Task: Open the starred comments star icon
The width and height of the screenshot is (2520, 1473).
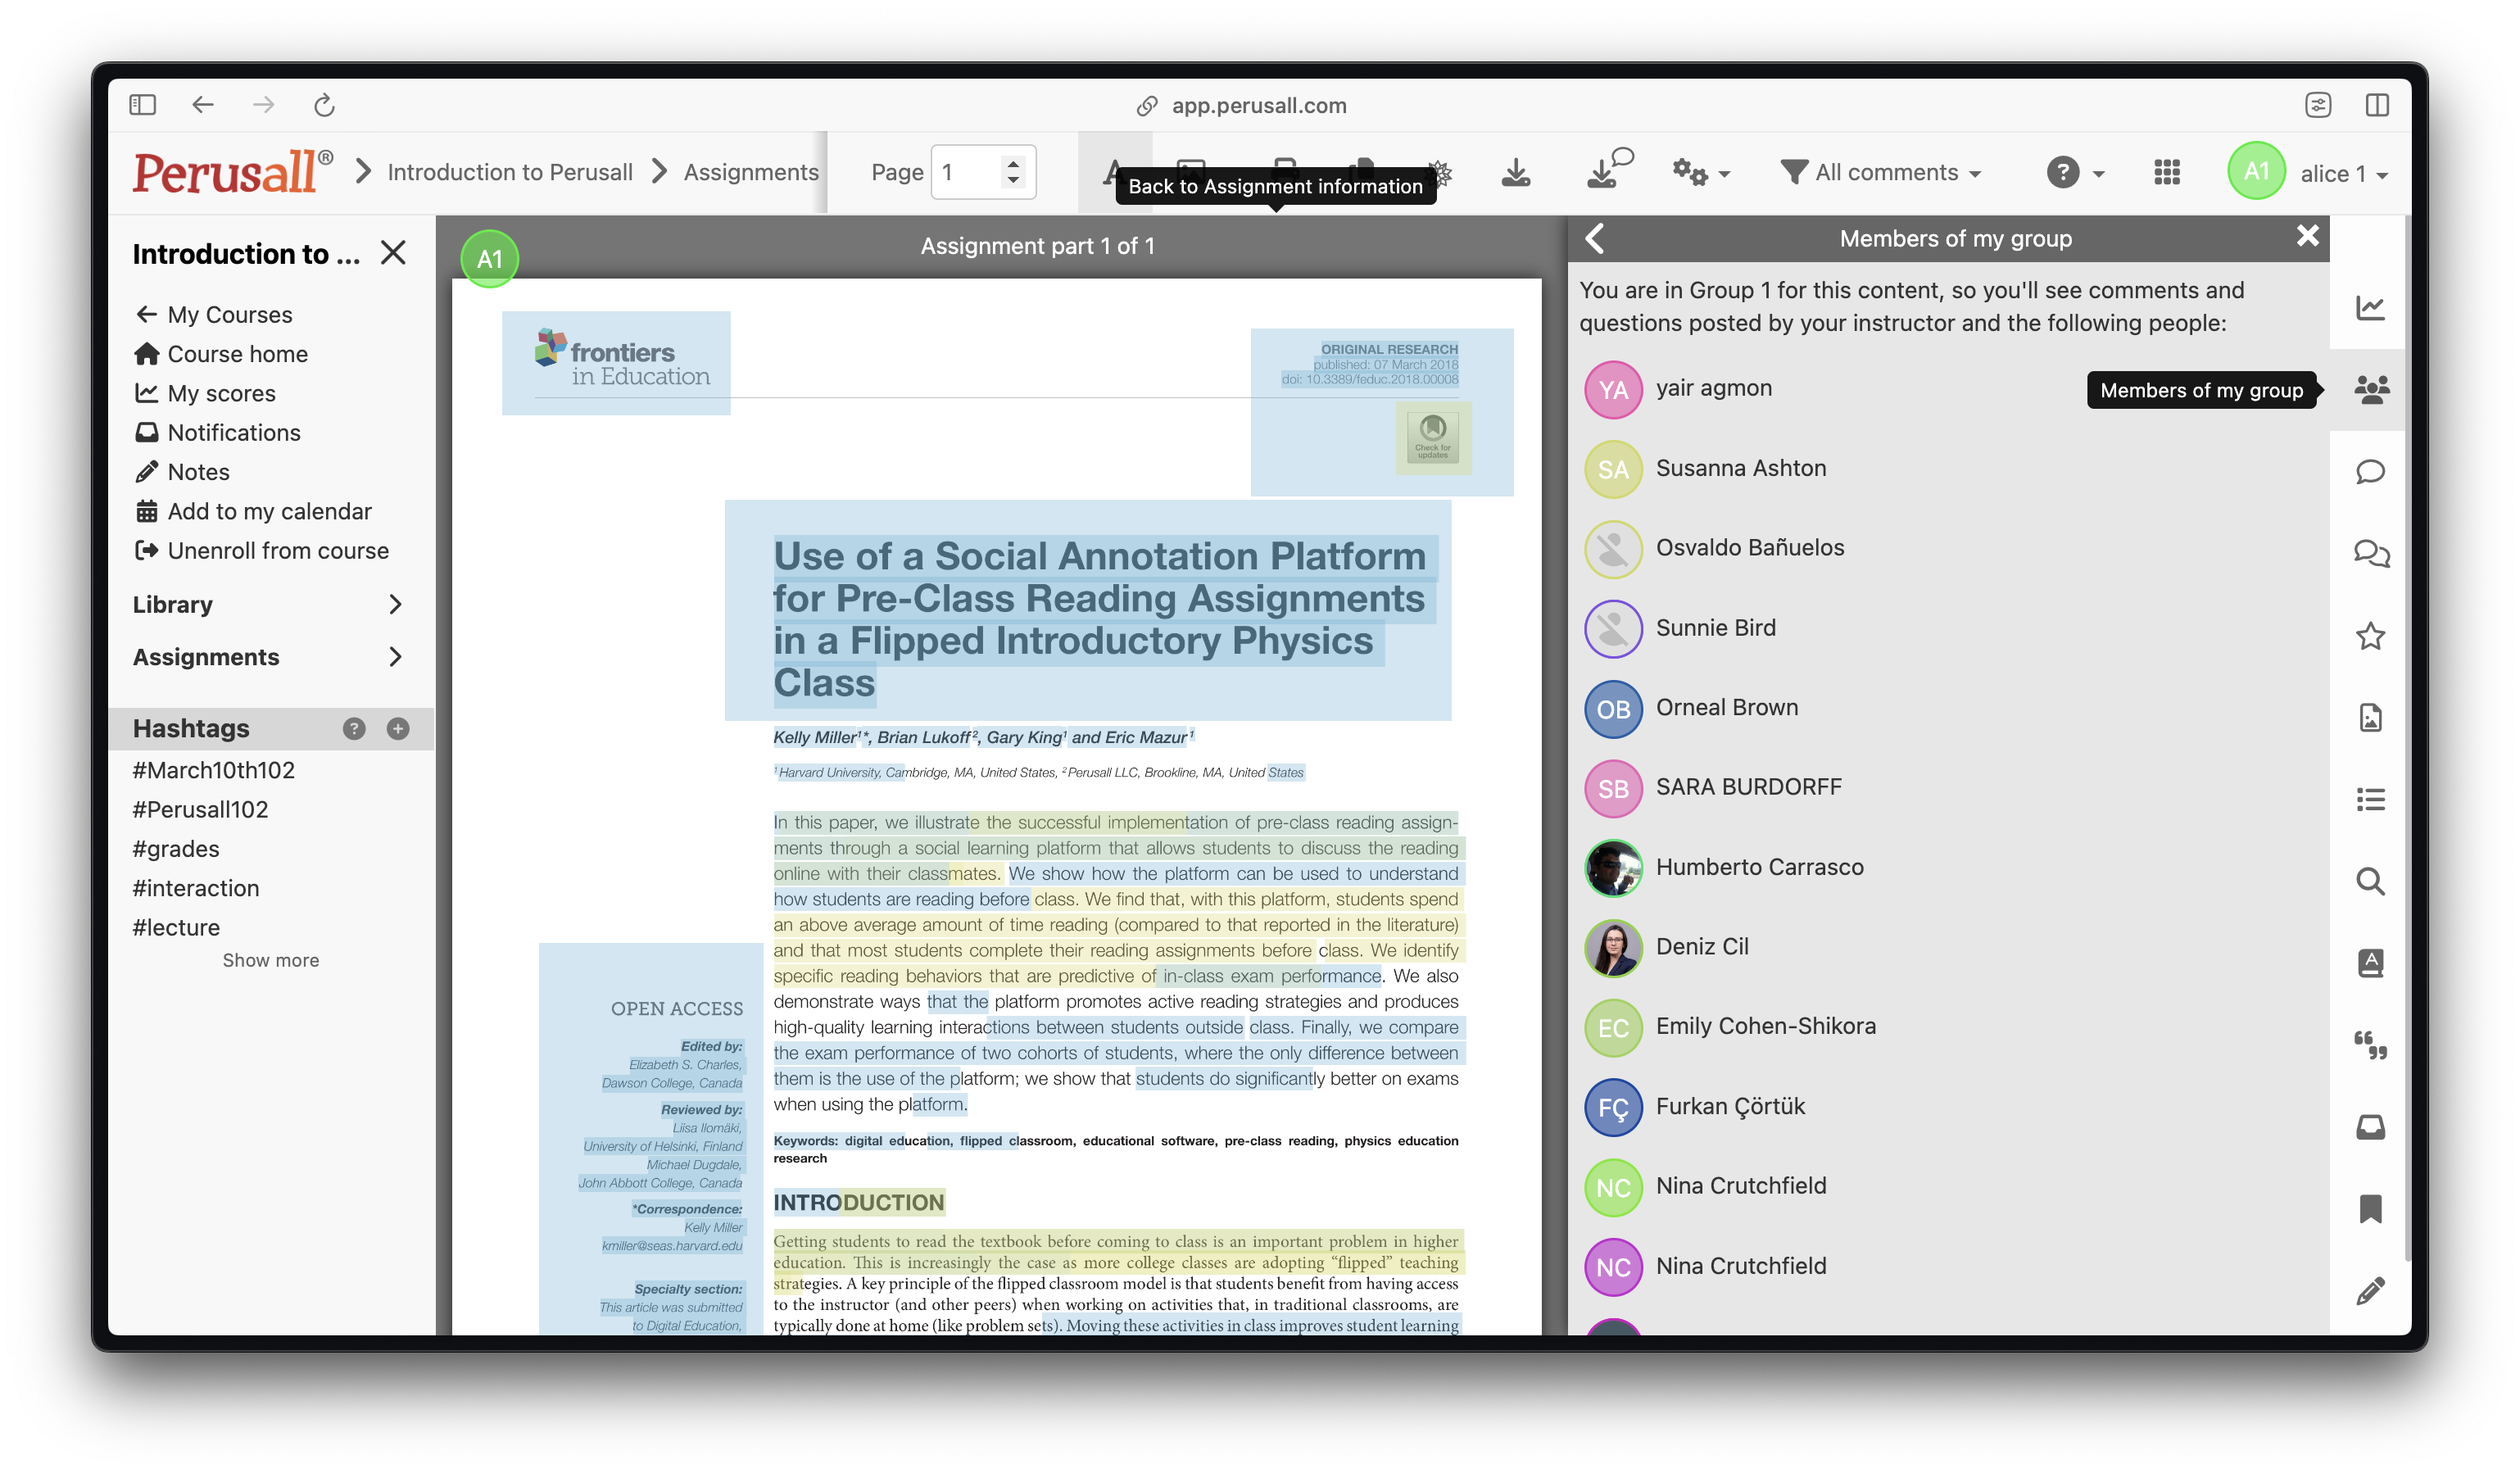Action: [2370, 636]
